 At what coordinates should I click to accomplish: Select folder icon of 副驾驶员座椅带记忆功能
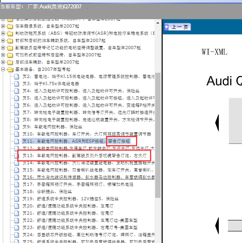tap(10, 48)
